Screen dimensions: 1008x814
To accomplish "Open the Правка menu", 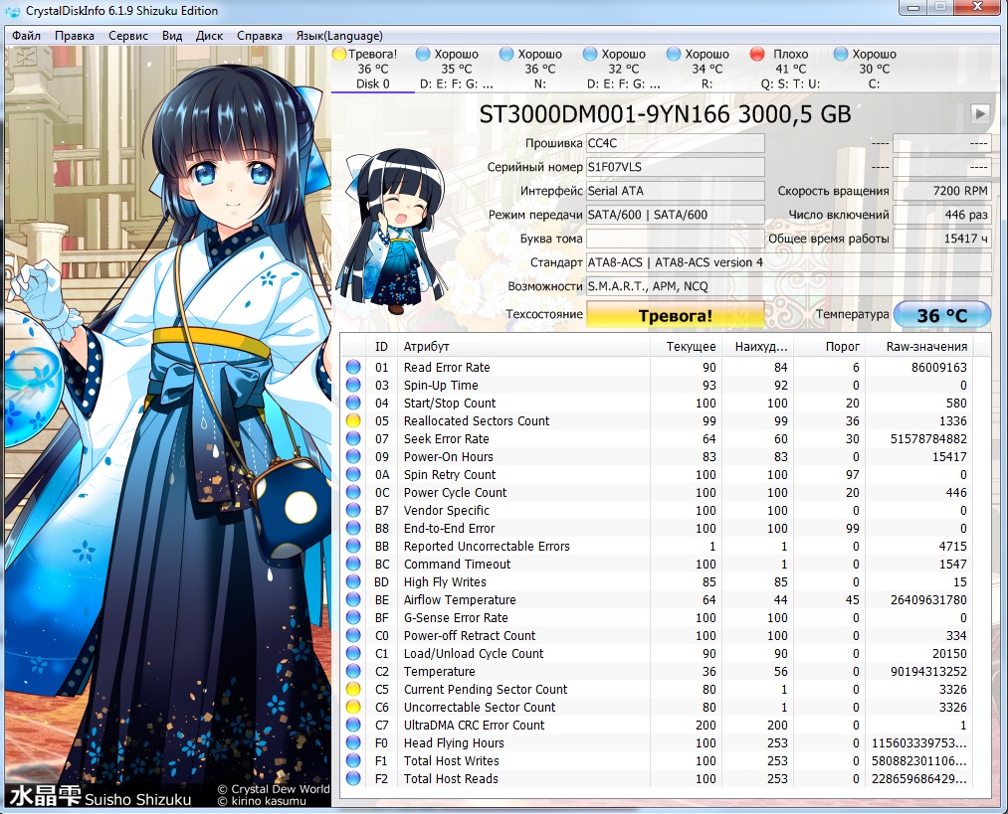I will coord(75,36).
